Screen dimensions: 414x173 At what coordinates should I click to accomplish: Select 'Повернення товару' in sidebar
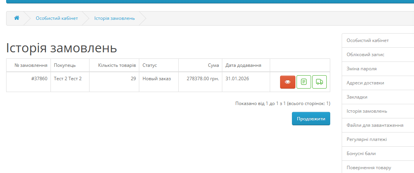[x=378, y=167]
